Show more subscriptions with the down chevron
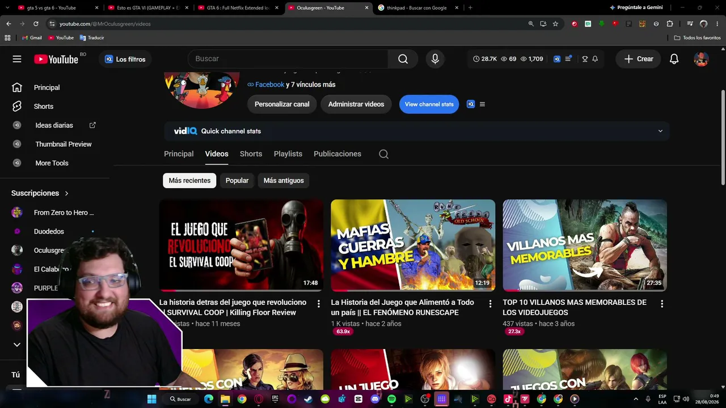Viewport: 726px width, 408px height. (x=17, y=345)
